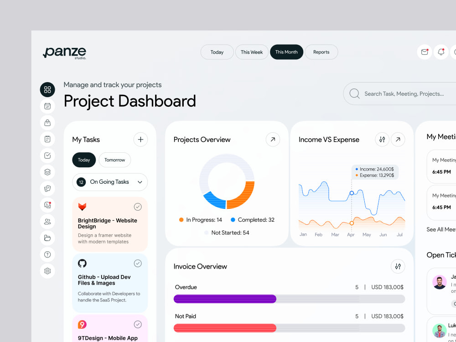Add a new task with plus button
456x342 pixels.
140,140
